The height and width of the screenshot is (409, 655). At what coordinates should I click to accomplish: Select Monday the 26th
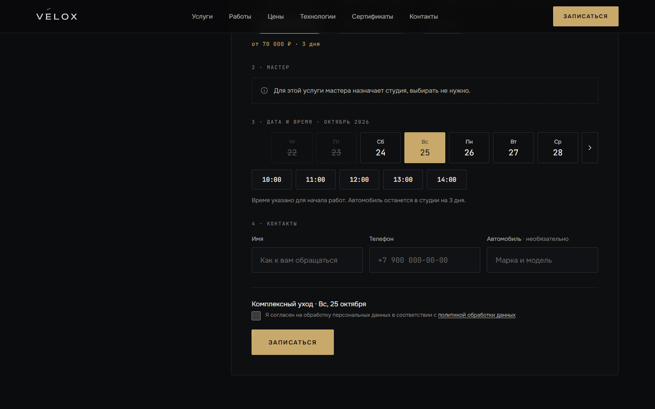(469, 148)
